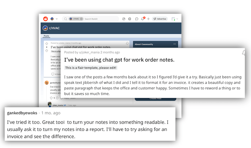Expand the community navigation dropdown

click(x=57, y=19)
